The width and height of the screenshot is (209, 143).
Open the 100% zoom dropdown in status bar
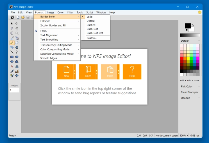184,135
